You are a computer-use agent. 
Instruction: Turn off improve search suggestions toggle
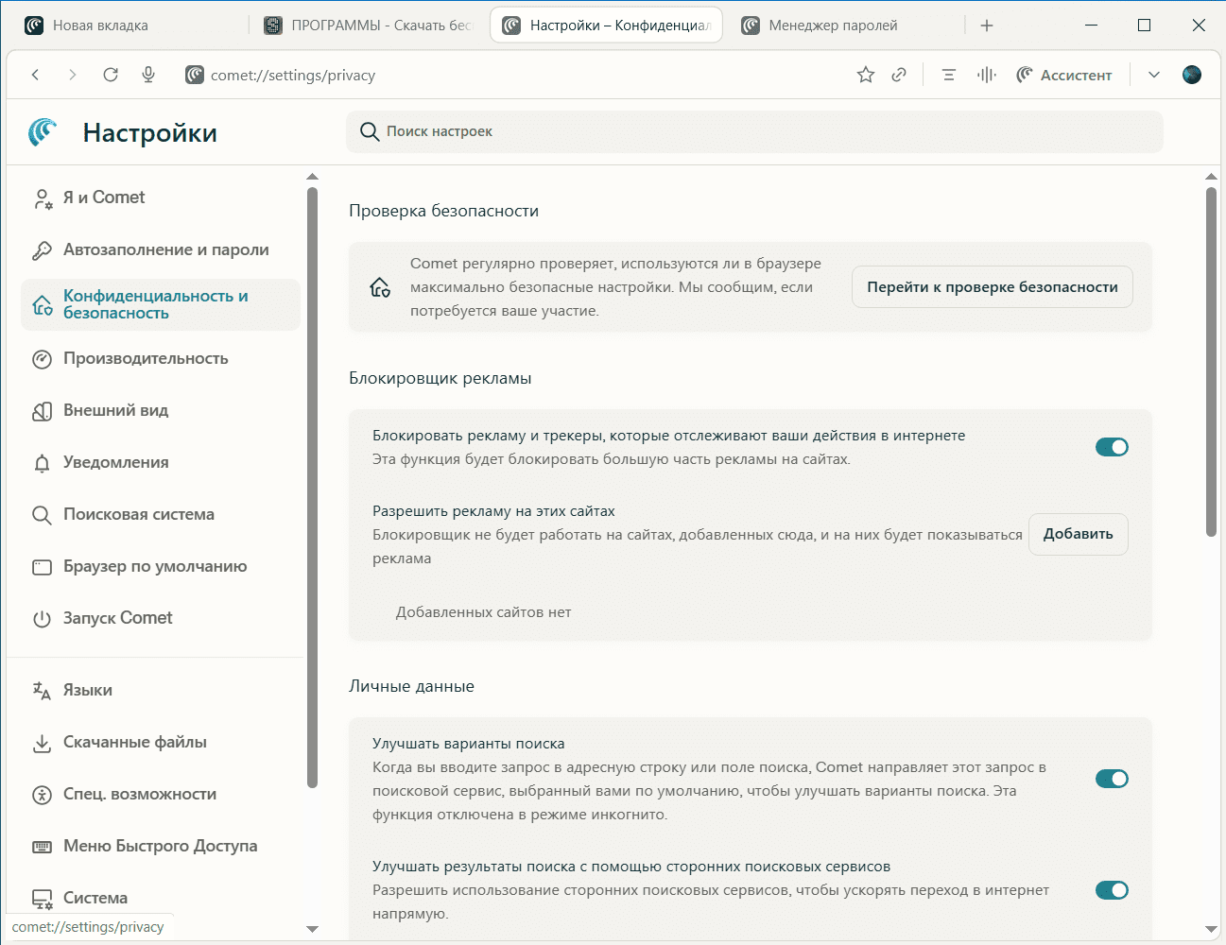tap(1112, 779)
